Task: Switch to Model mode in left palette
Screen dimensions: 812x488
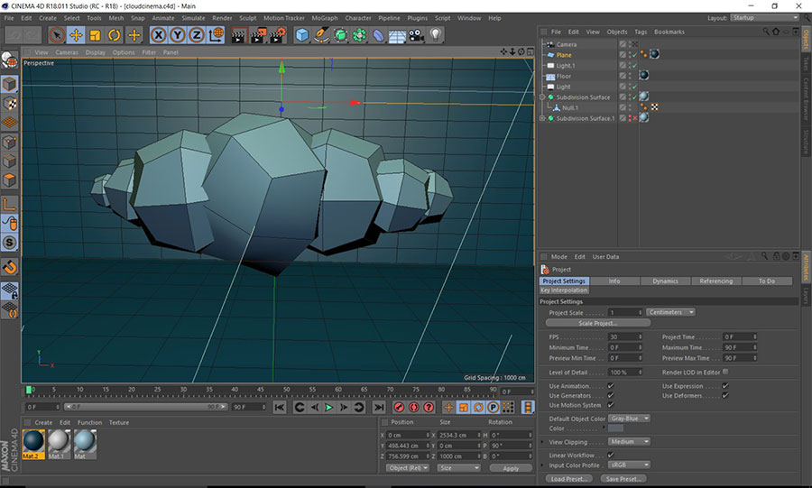Action: coord(9,84)
